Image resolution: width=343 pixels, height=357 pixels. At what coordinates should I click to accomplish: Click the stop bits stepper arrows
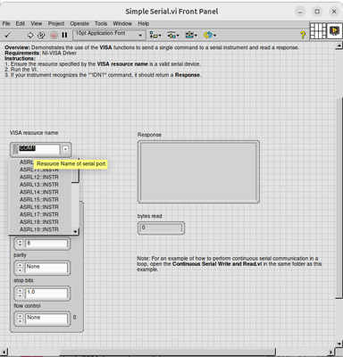pos(20,293)
